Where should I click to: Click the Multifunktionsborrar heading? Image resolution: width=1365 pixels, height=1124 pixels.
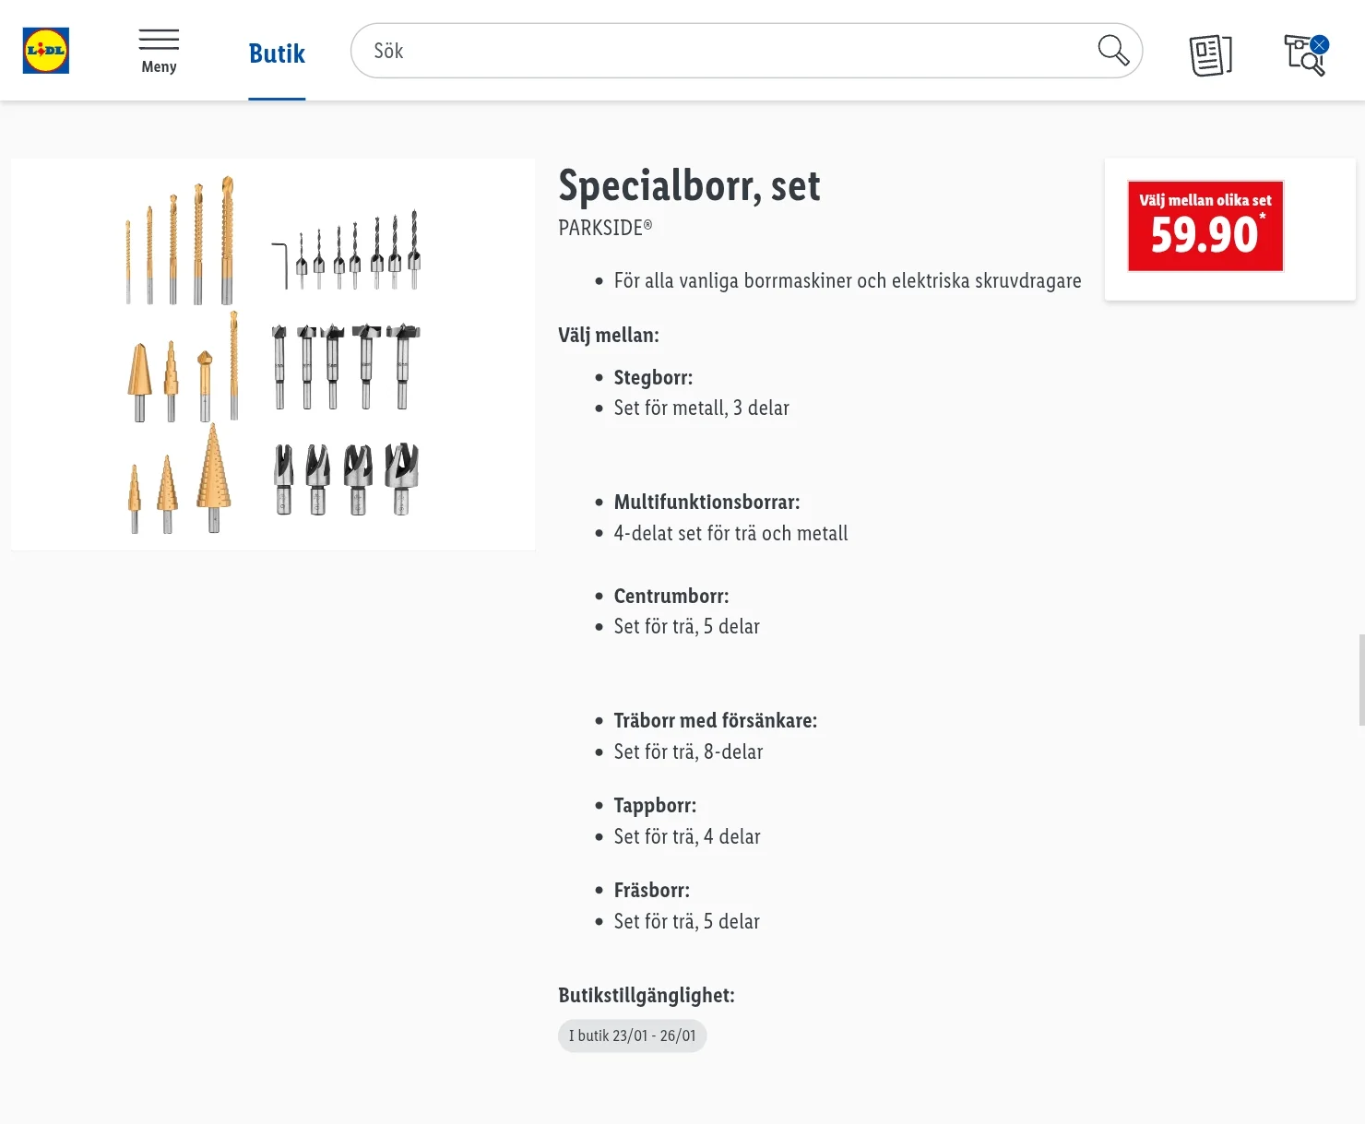click(x=706, y=502)
